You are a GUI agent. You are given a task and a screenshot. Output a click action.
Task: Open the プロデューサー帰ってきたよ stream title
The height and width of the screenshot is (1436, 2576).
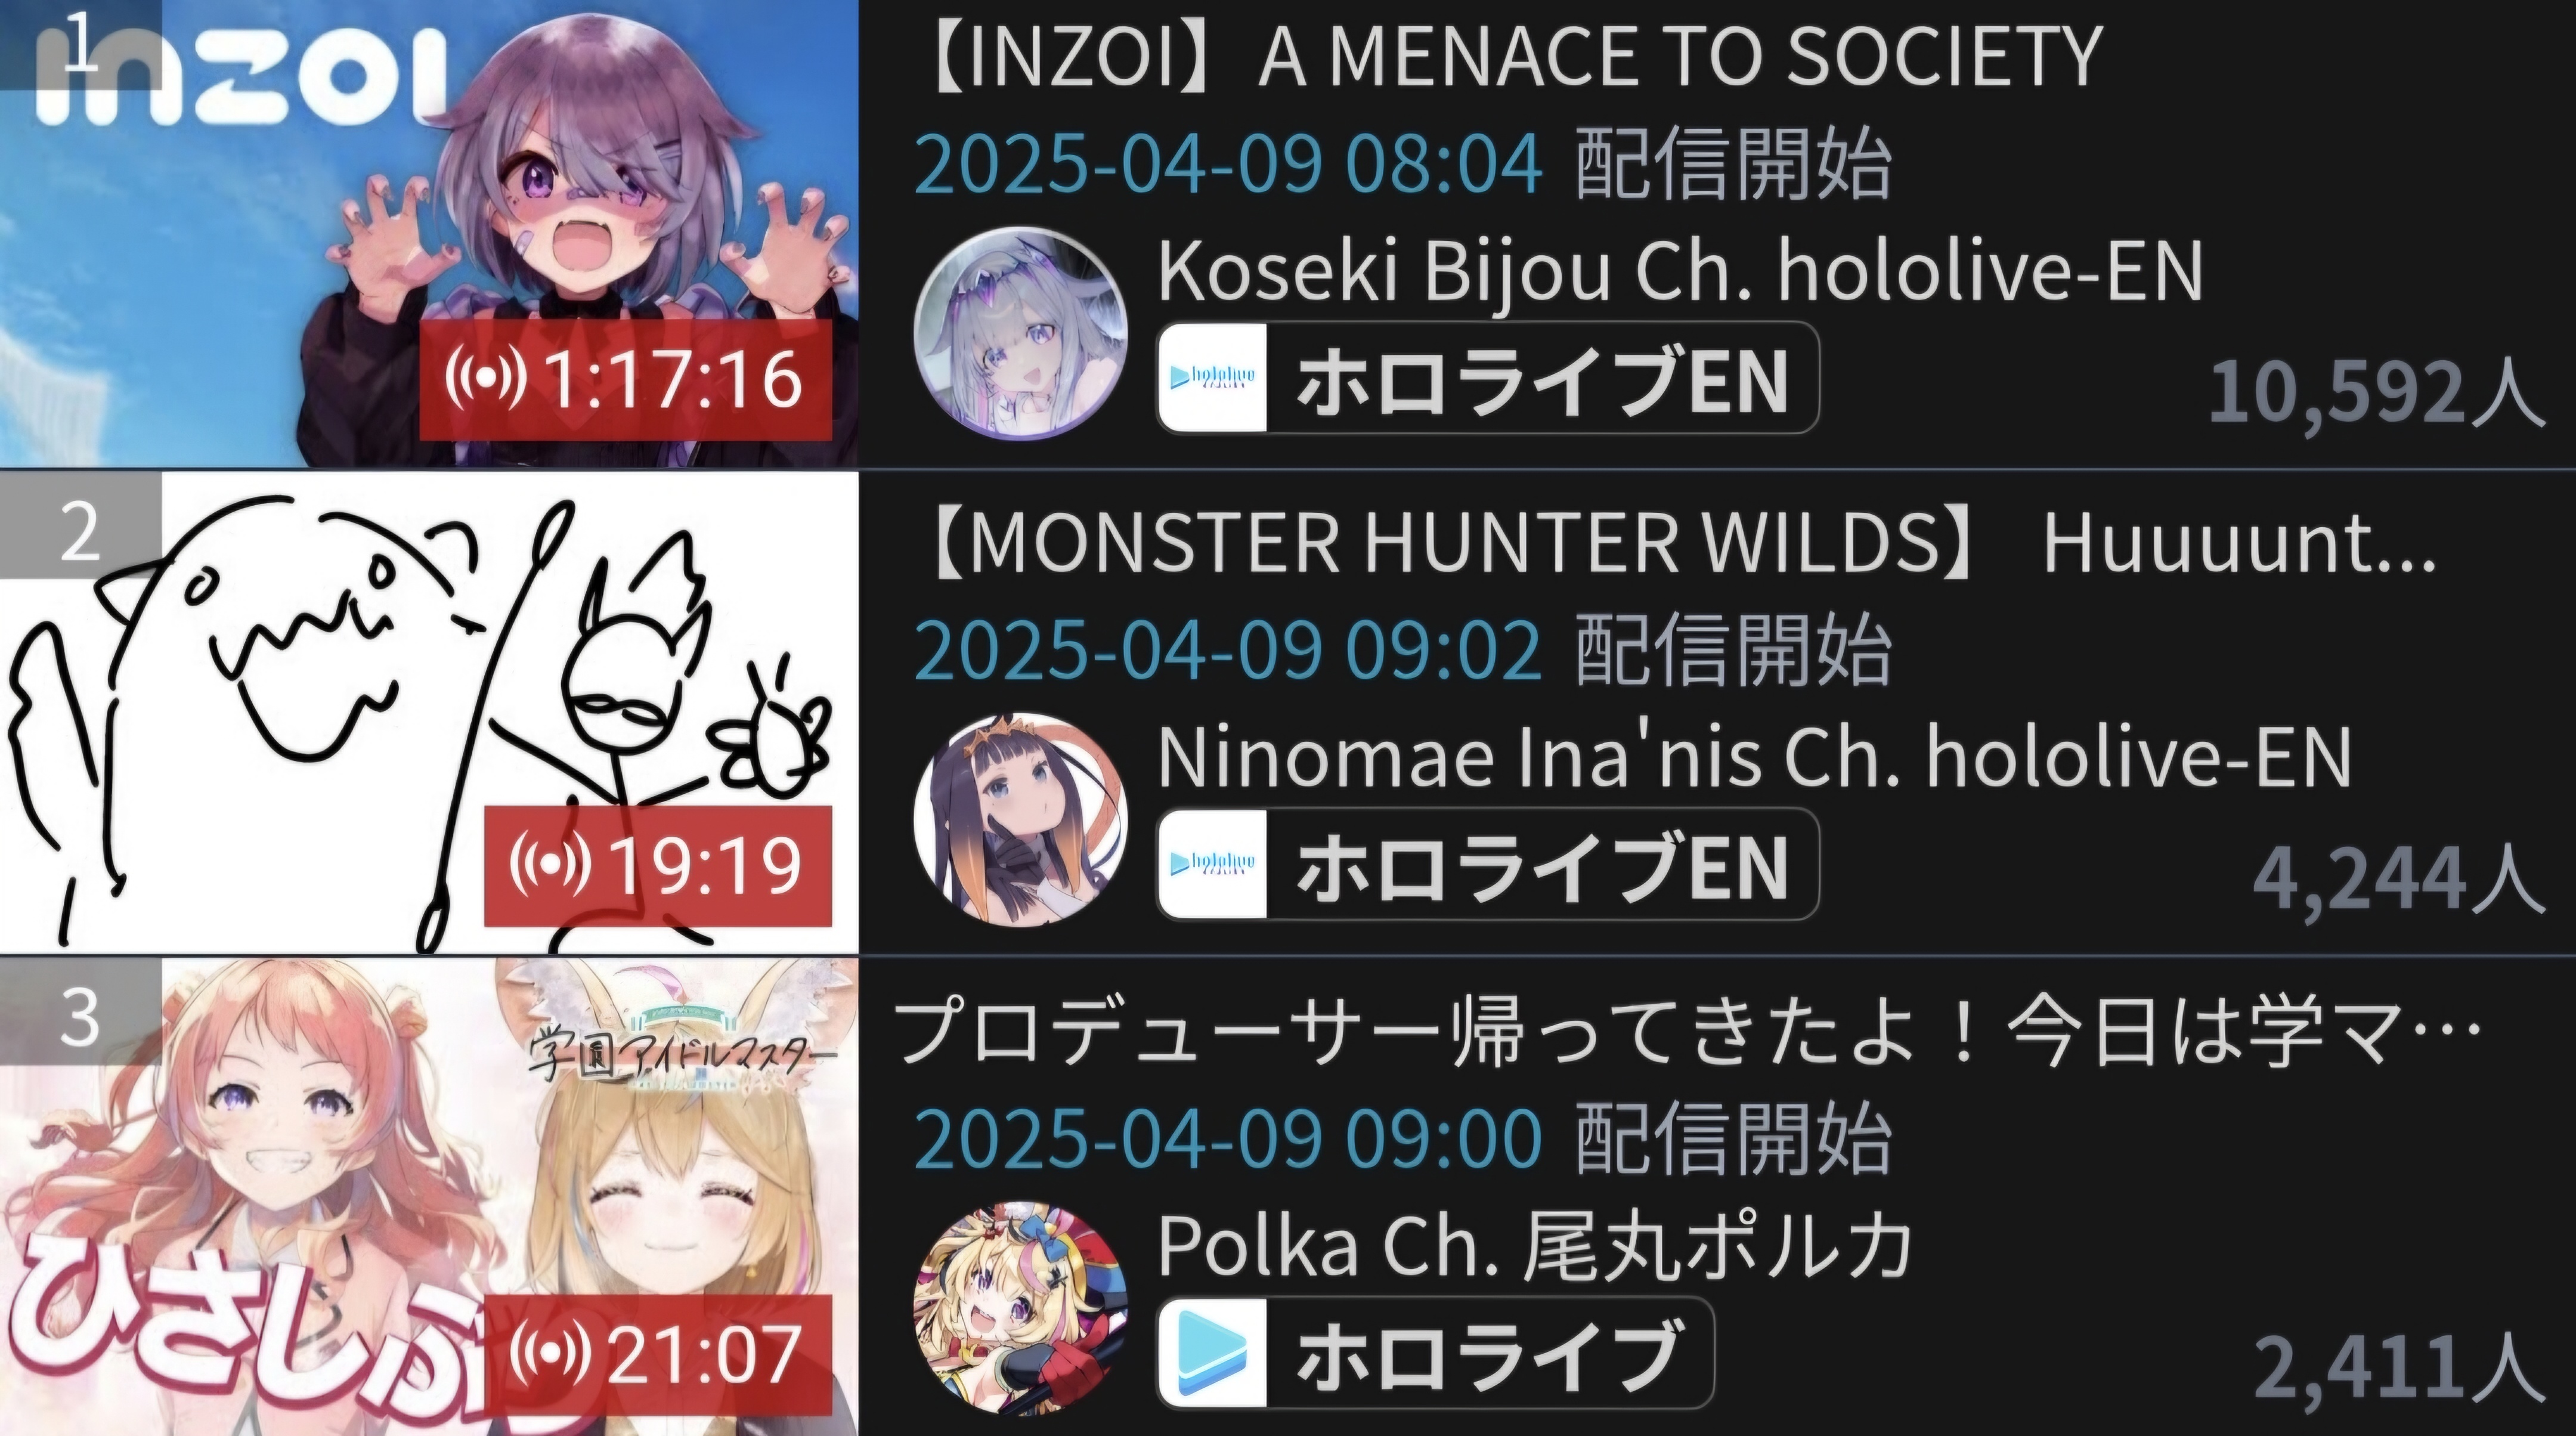[x=1686, y=1032]
